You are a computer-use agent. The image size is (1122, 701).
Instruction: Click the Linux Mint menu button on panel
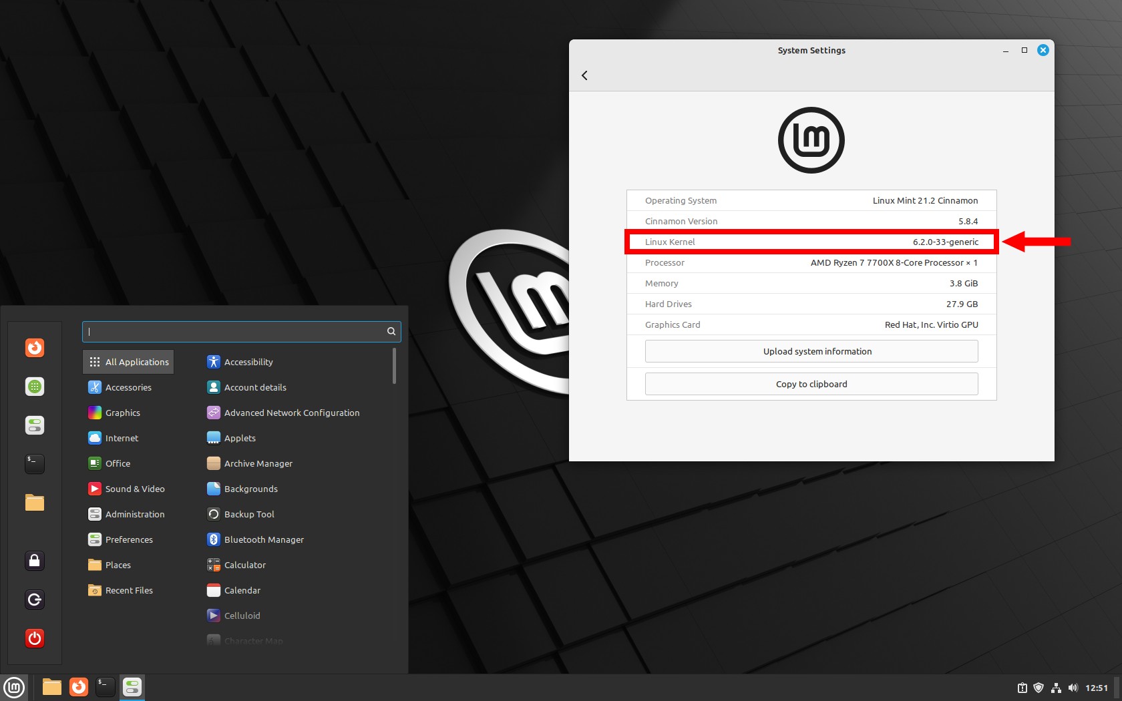[14, 687]
